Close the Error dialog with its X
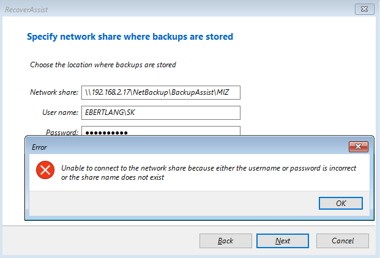Screen dimensions: 380x258 tap(358, 147)
